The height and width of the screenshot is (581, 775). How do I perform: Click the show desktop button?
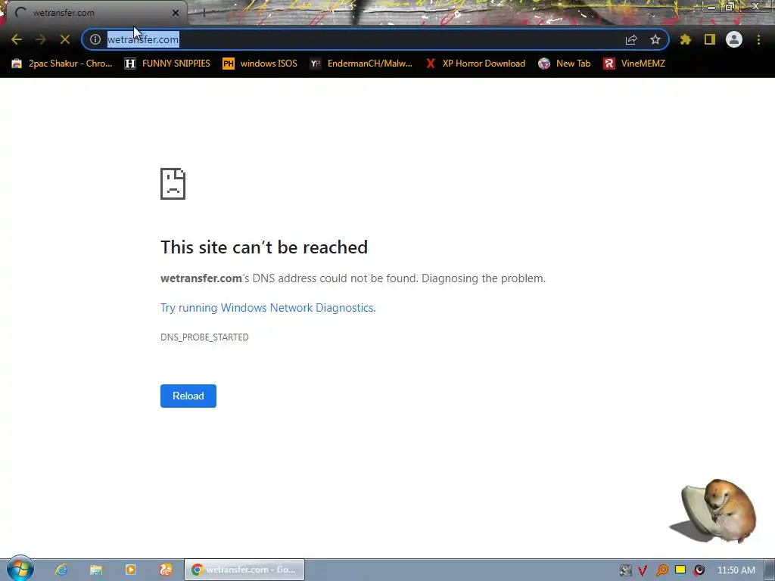[770, 570]
